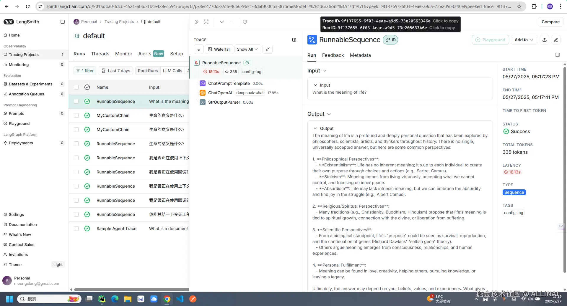
Task: Toggle trace tree side panel icon
Action: click(x=294, y=40)
